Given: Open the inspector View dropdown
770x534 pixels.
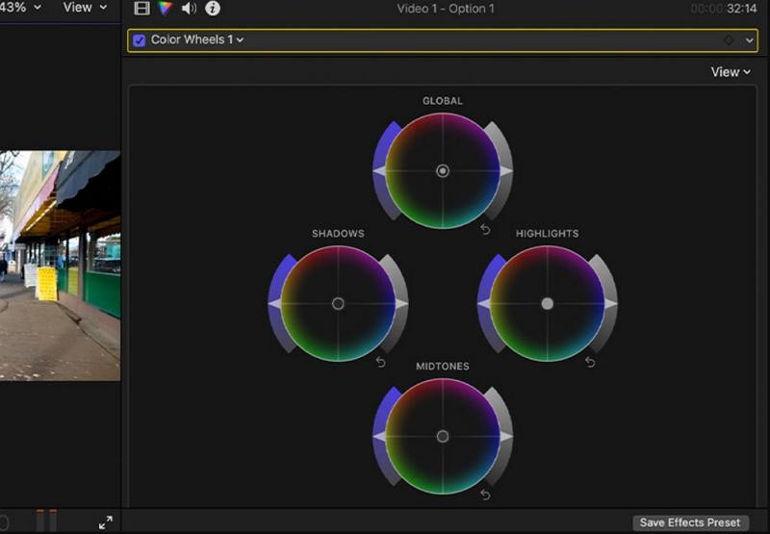Looking at the screenshot, I should click(x=731, y=72).
